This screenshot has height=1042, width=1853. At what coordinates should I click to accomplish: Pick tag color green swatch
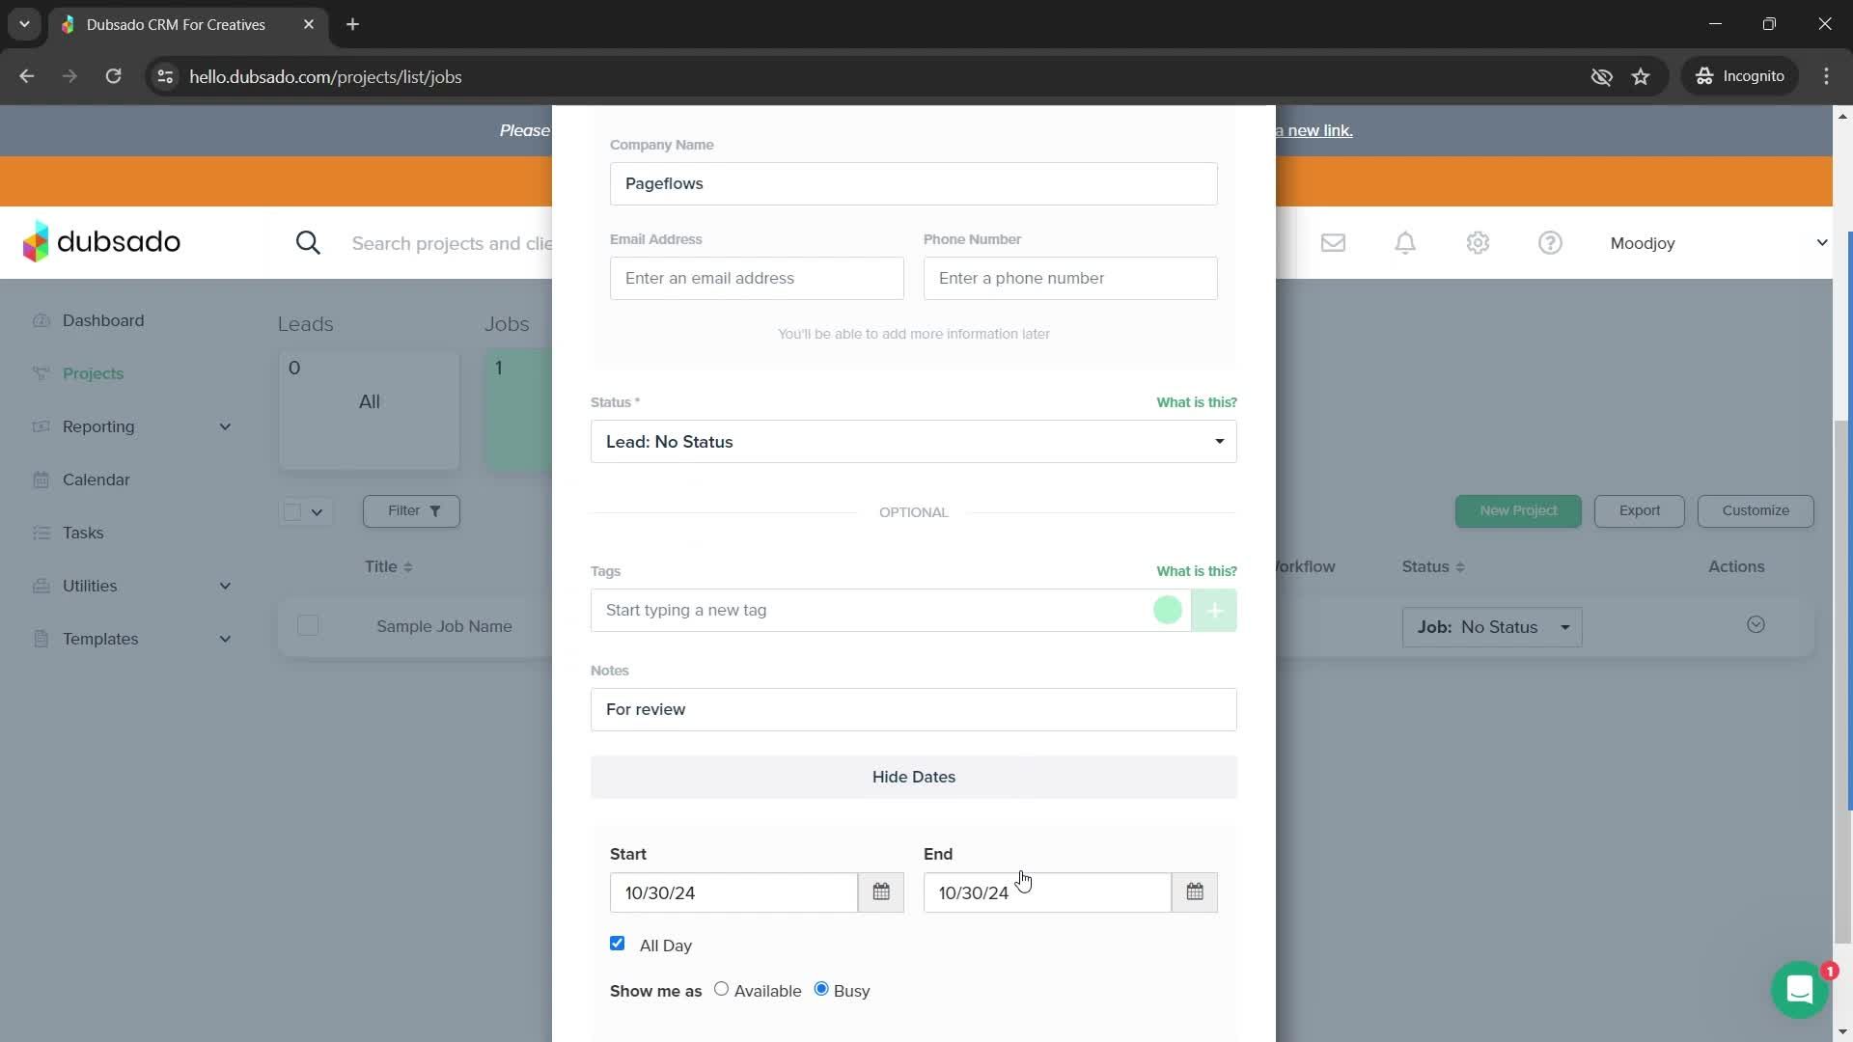[1168, 611]
